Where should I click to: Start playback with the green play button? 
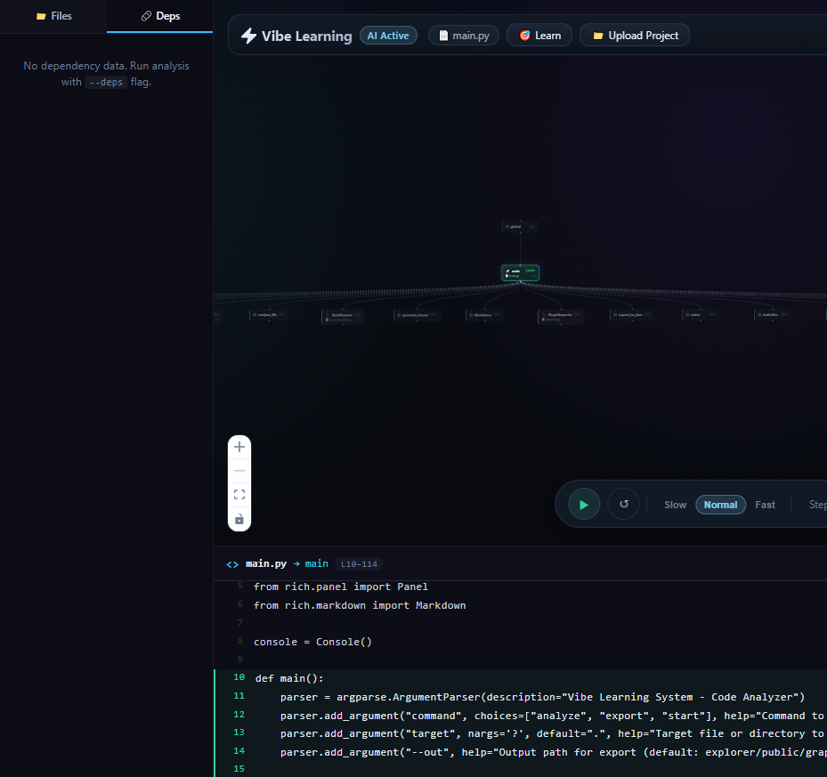click(584, 505)
